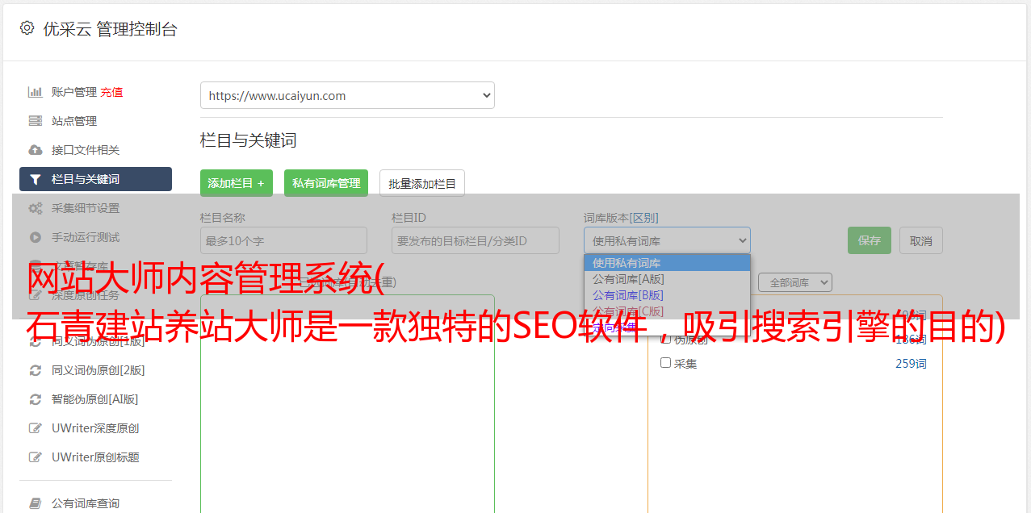Viewport: 1031px width, 513px height.
Task: Open UWriter原创标题 in the sidebar
Action: (x=95, y=457)
